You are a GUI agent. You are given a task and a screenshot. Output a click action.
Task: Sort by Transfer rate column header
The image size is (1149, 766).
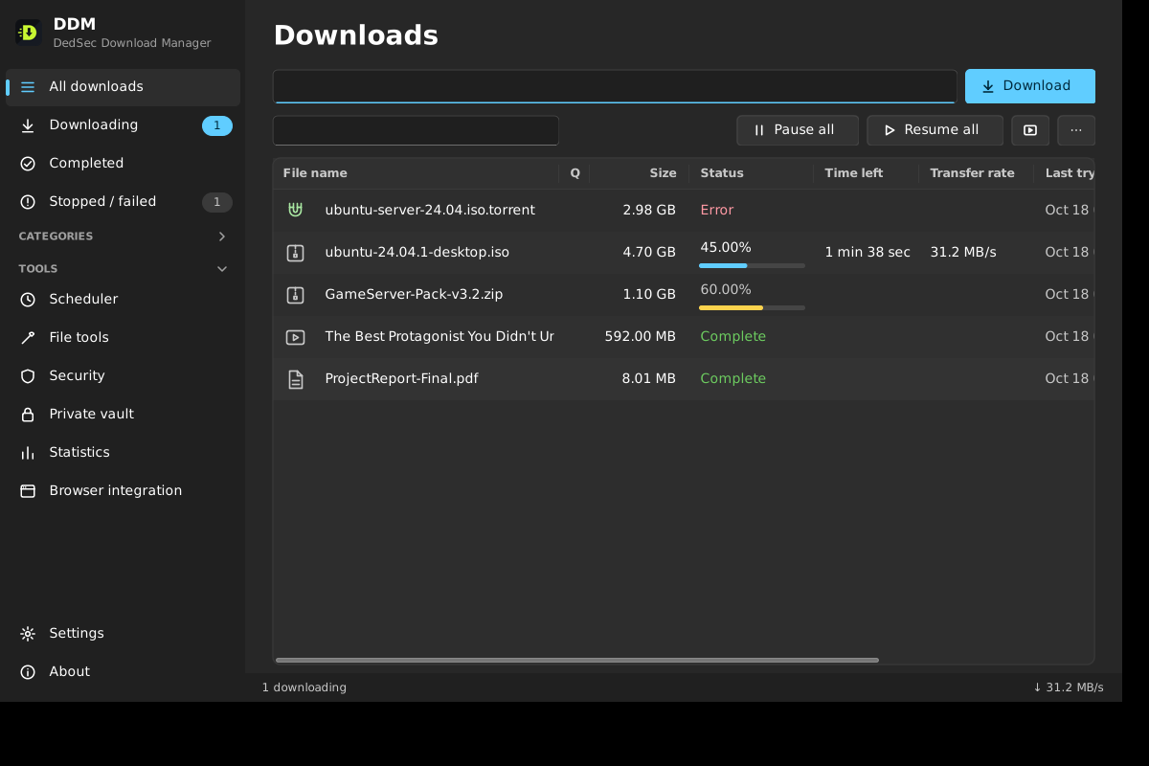976,173
